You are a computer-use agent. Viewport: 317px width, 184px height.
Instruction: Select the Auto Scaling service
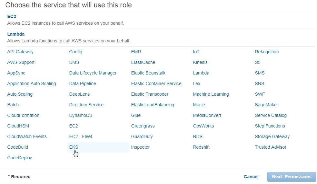point(20,94)
